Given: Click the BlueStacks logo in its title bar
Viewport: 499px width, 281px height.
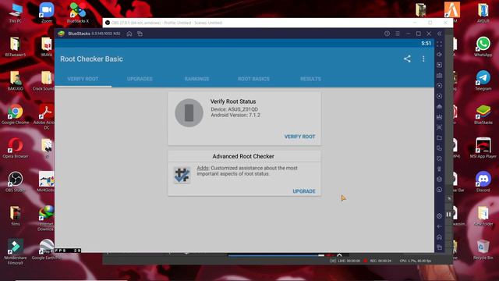Looking at the screenshot, I should point(61,34).
